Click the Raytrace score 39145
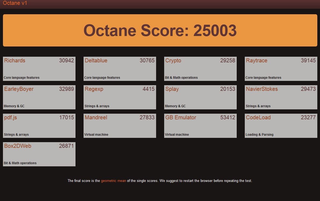320x201 pixels. [x=308, y=60]
